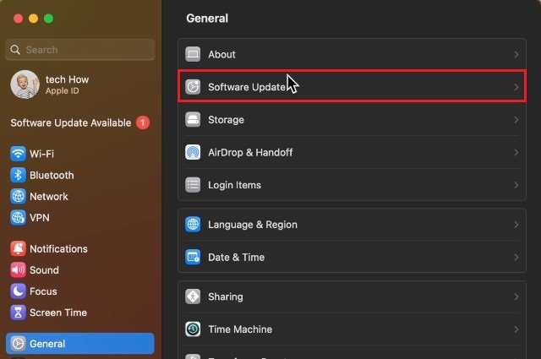Expand the About row chevron
The image size is (541, 359).
coord(516,55)
